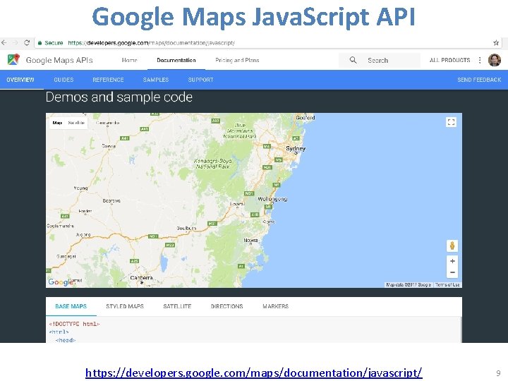
Task: Click Kanangra-Boyd National Park label
Action: [x=212, y=164]
